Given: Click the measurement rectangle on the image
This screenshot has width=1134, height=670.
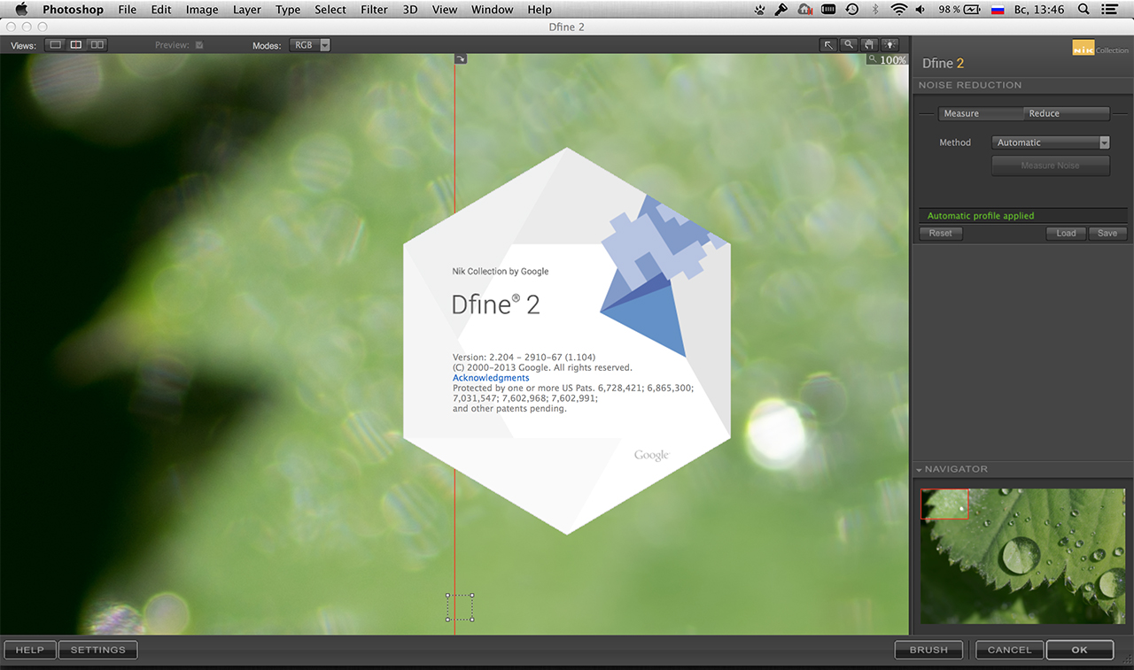Looking at the screenshot, I should coord(460,607).
